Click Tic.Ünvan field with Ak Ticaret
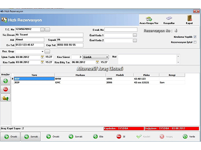This screenshot has width=201, height=150. 49,35
